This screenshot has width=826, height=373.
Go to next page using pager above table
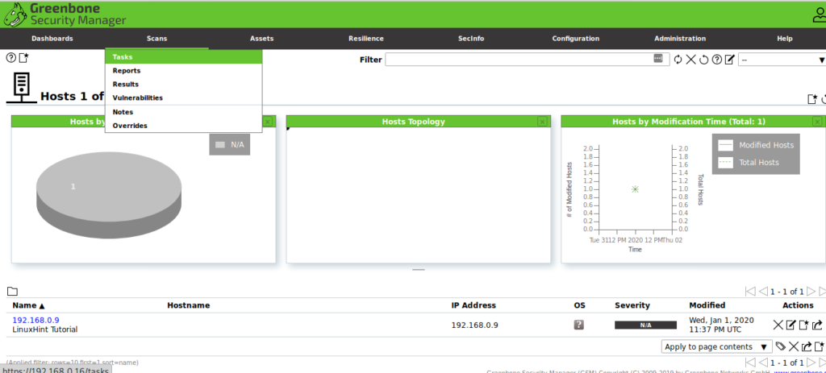pos(811,292)
